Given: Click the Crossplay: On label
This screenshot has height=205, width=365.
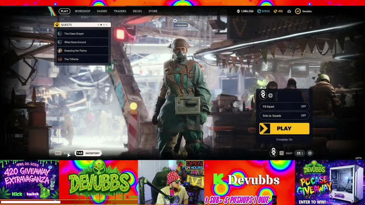Looking at the screenshot, I should coord(284,140).
